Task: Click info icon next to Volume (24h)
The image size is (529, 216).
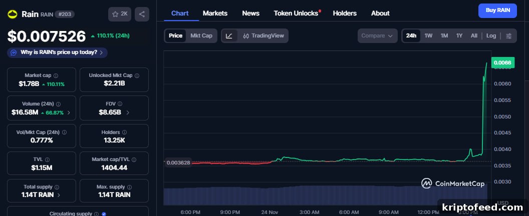Action: point(59,104)
